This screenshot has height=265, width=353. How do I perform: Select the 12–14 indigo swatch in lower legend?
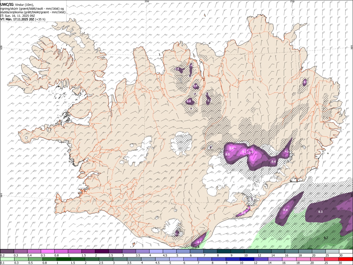pos(261,259)
